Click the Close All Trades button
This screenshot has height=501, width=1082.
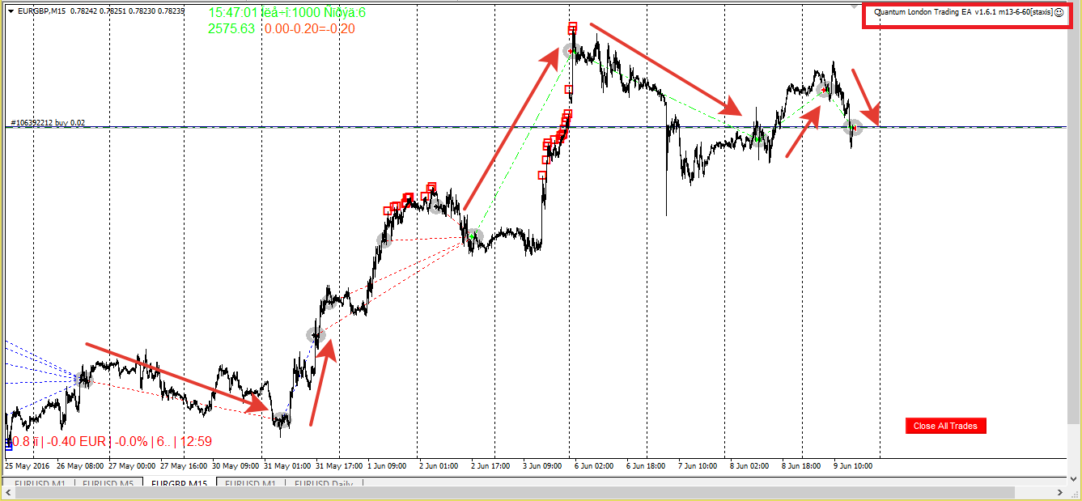946,426
